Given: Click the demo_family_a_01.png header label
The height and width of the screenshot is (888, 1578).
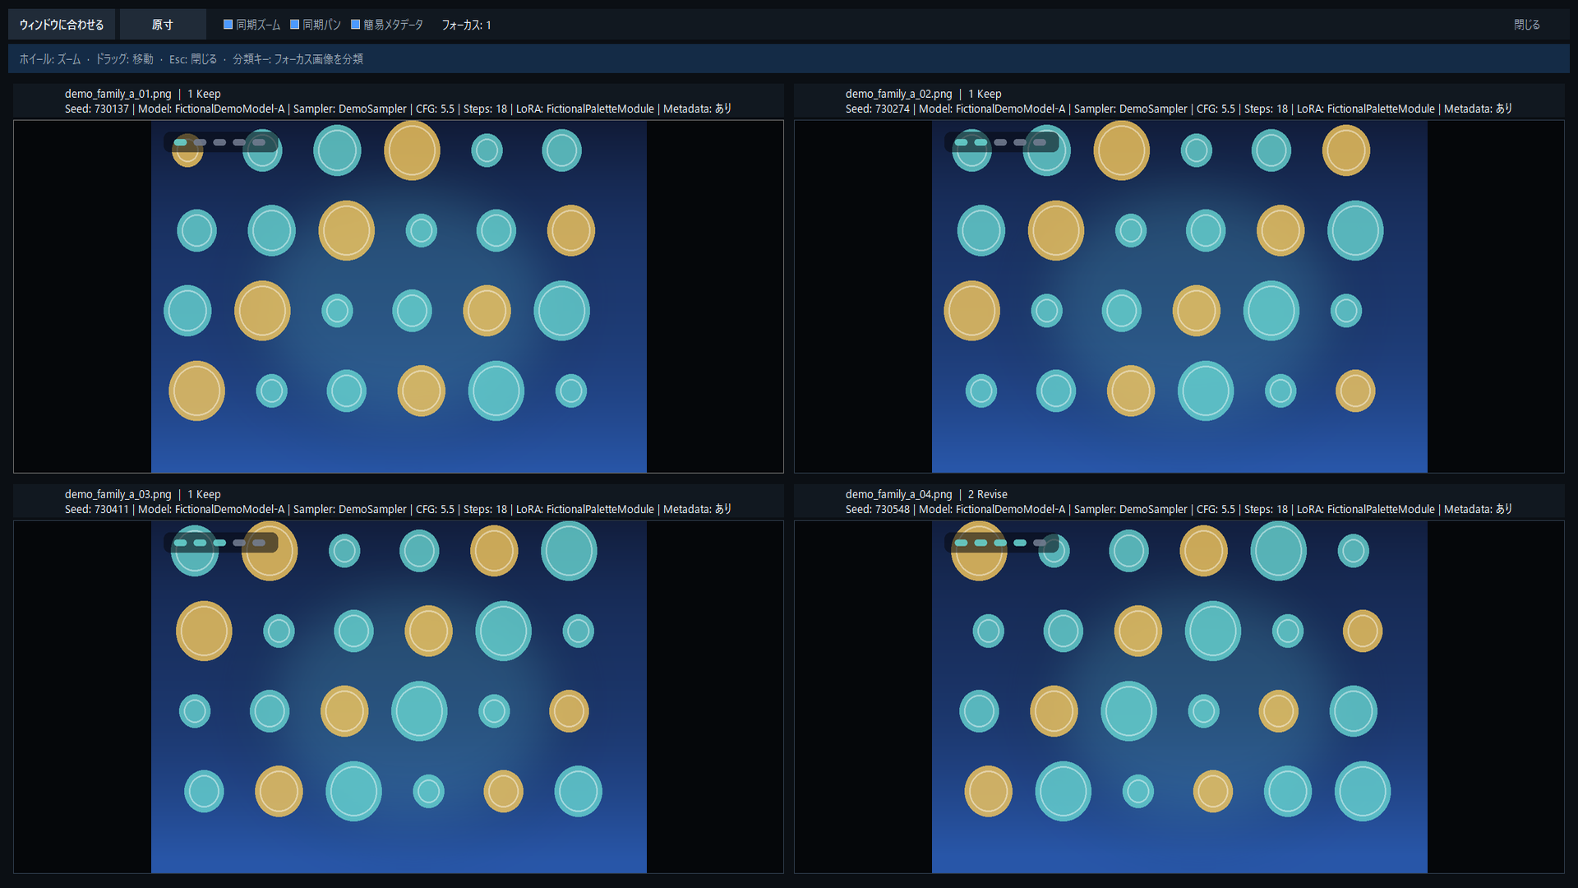Looking at the screenshot, I should [118, 94].
